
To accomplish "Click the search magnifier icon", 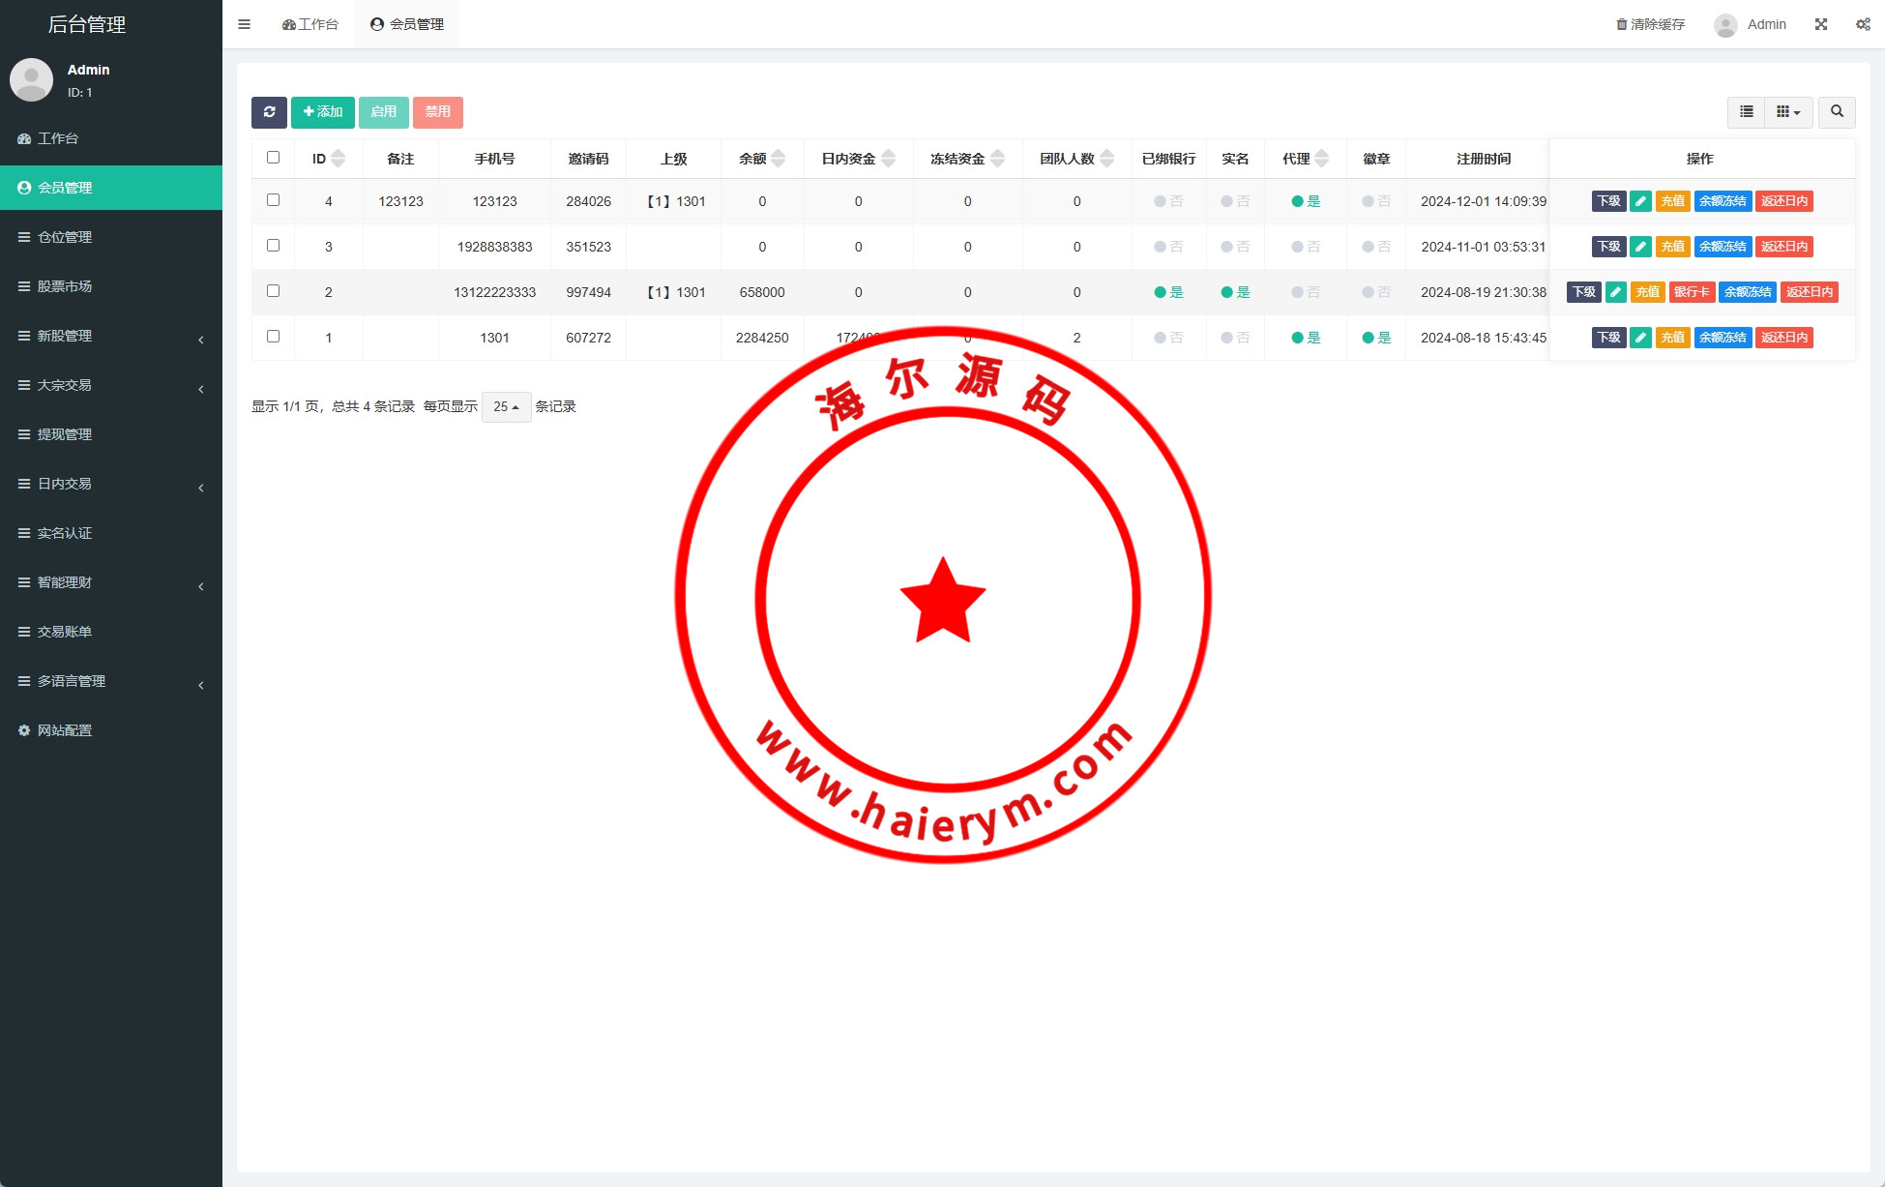I will tap(1836, 112).
